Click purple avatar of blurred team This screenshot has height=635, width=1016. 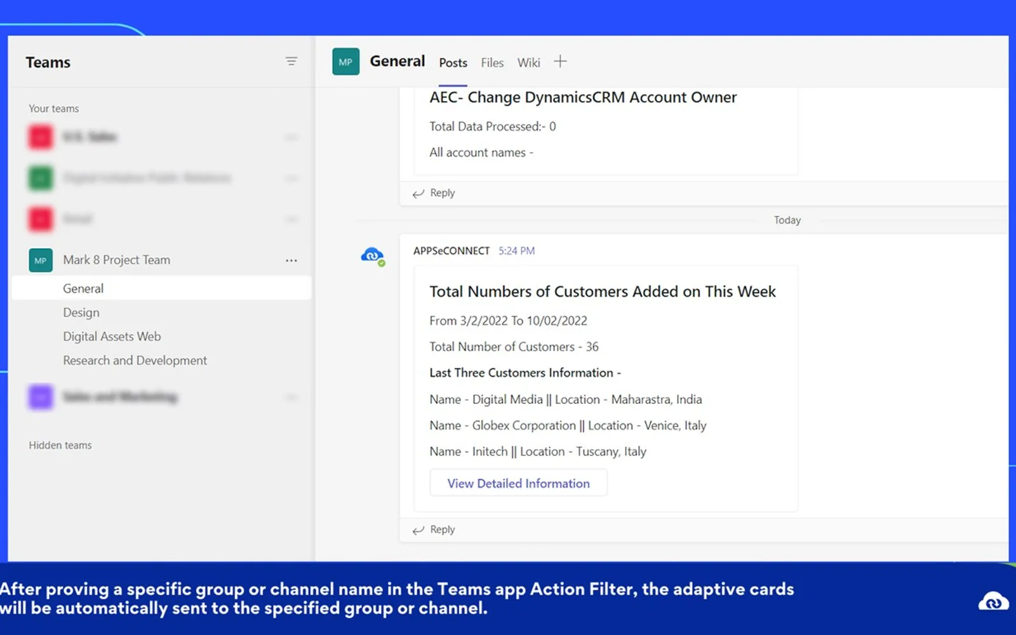41,398
